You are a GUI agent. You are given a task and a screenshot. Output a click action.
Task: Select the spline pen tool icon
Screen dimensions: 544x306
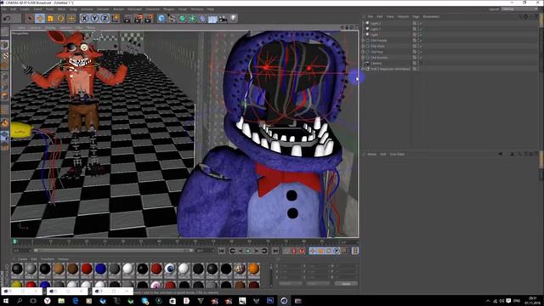pos(172,18)
